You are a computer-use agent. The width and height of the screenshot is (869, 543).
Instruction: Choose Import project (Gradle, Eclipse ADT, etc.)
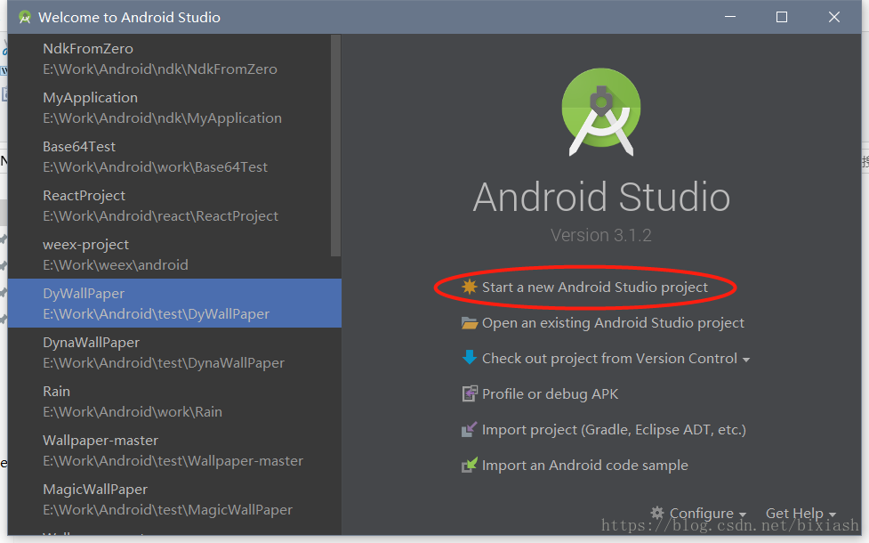614,430
